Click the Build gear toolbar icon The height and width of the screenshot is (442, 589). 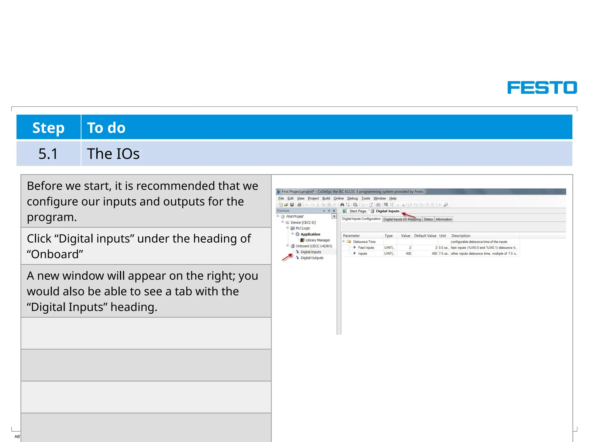[x=386, y=205]
